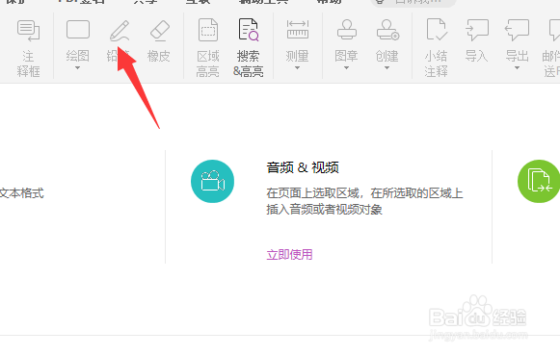Open the 立即使用 link under 音频 & 视频
The width and height of the screenshot is (560, 355).
[x=290, y=255]
